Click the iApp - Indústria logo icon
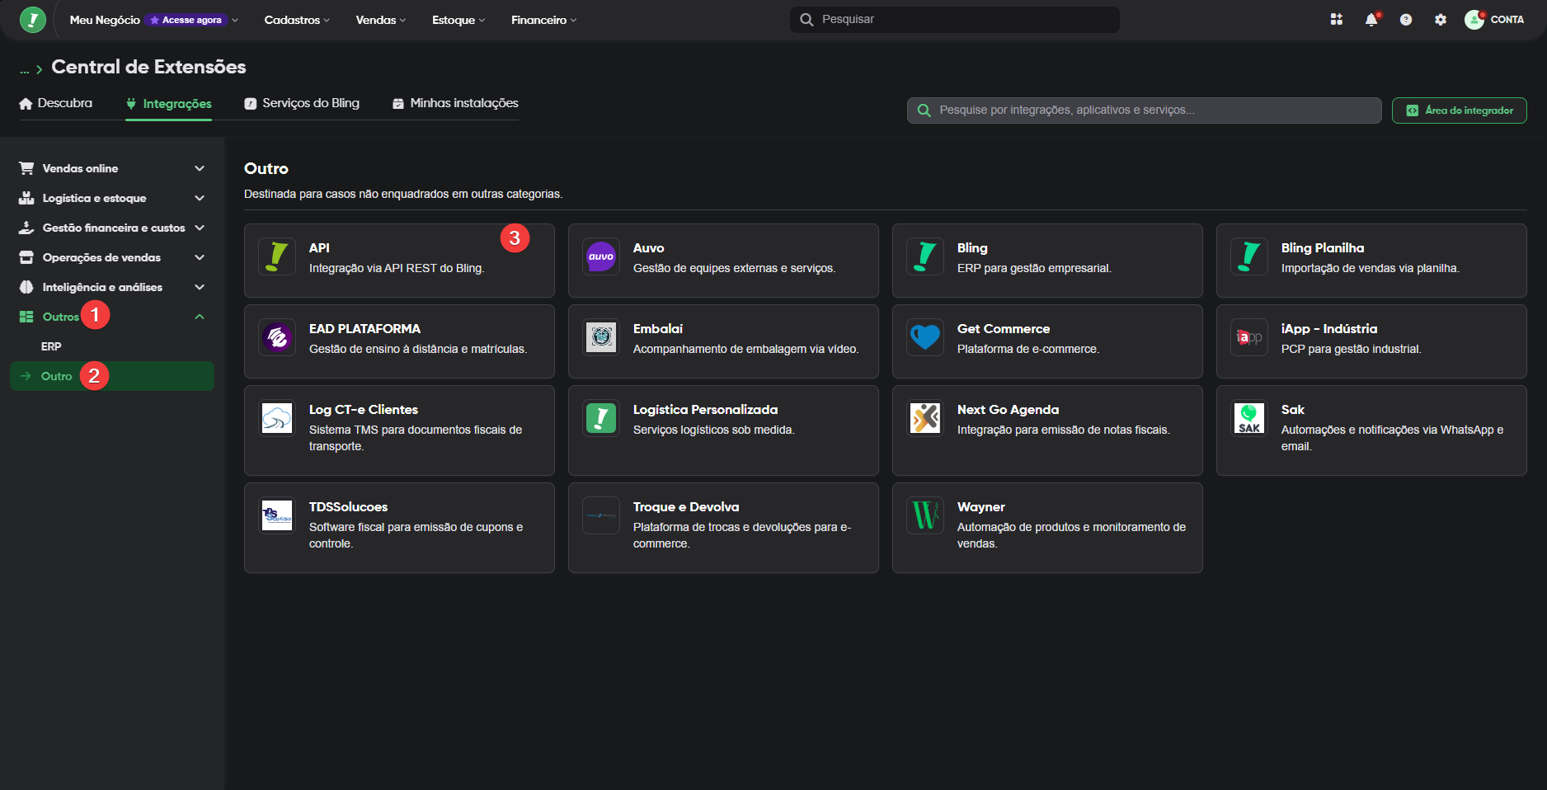Screen dimensions: 1547x790 point(1249,337)
